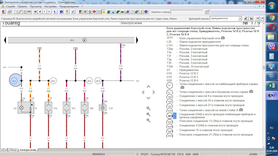Click the order note input field
278x156 pixels.
click(x=187, y=12)
